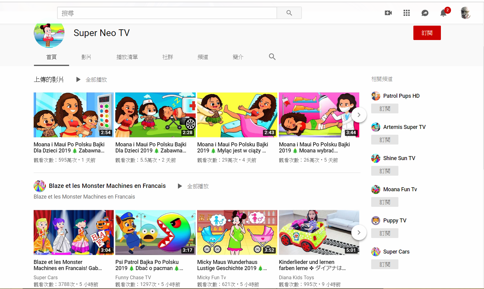This screenshot has width=484, height=289.
Task: Click Diana Kids Toys uploader name
Action: 297,277
